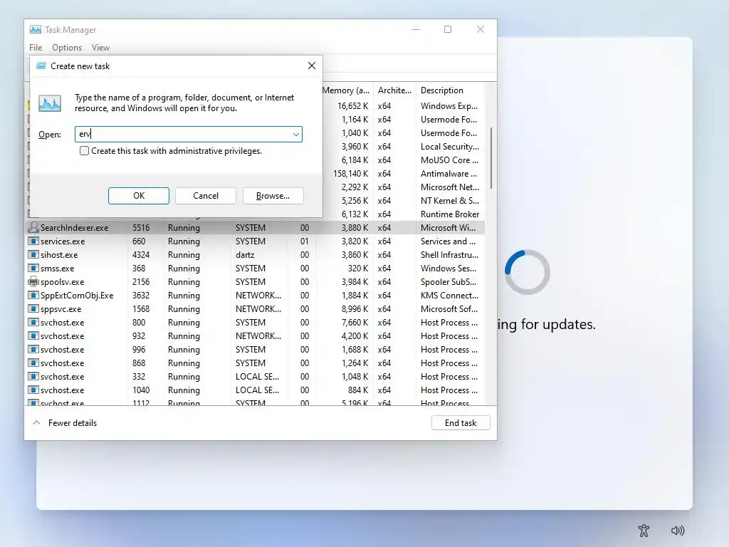The height and width of the screenshot is (547, 729).
Task: Enable Create this task with administrative privileges
Action: pyautogui.click(x=84, y=151)
